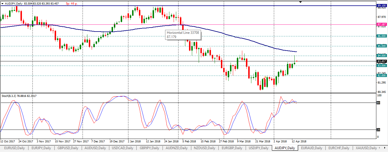Click the Stochastic 20 level label

click(x=378, y=130)
